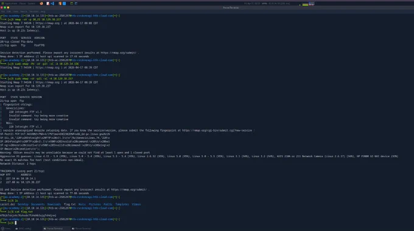Image resolution: width=414 pixels, height=231 pixels.
Task: Select the second Parrot Terminal taskbar button
Action: (x=82, y=229)
